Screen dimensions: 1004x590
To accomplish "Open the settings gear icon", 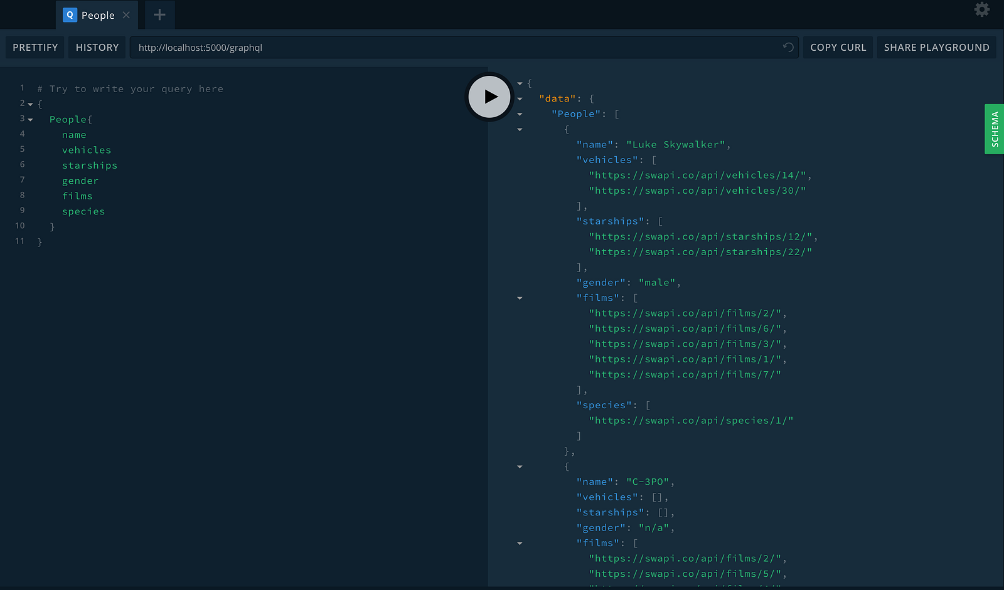I will [981, 9].
